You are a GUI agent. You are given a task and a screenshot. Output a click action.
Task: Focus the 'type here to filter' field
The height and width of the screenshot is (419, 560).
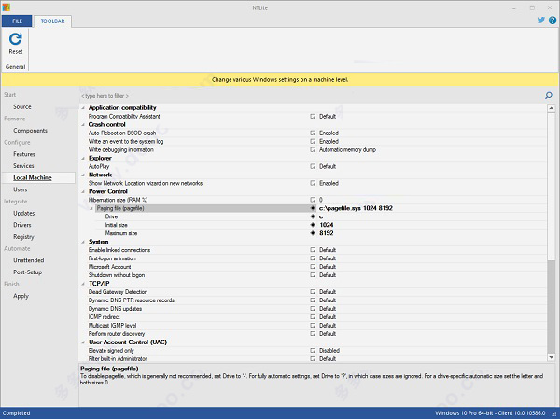pos(311,96)
